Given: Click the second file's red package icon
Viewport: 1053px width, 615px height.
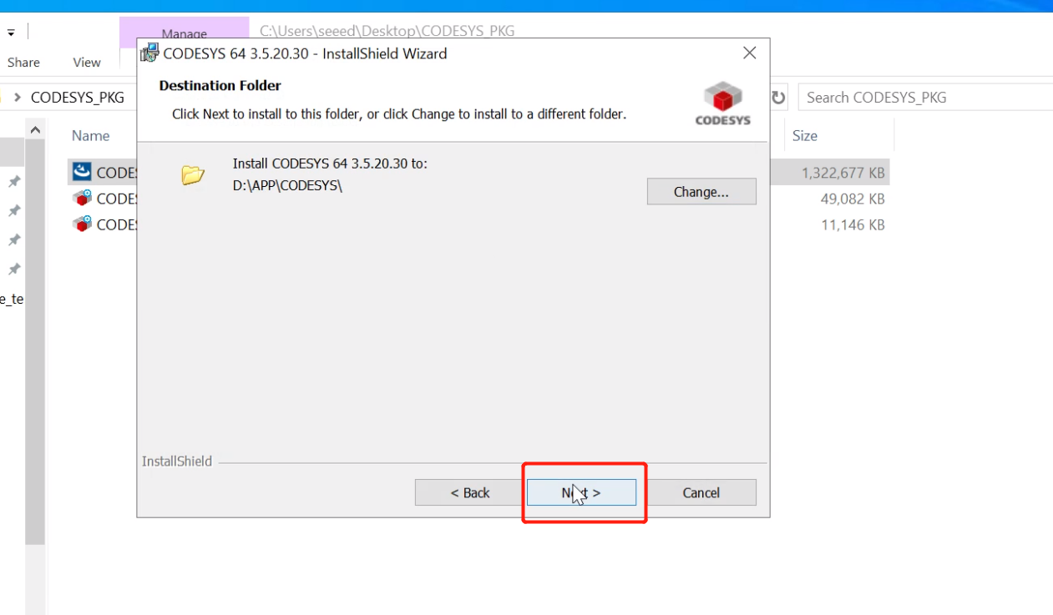Looking at the screenshot, I should [x=82, y=199].
